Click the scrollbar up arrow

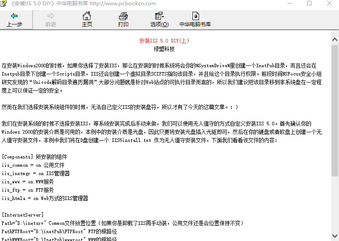tap(335, 38)
